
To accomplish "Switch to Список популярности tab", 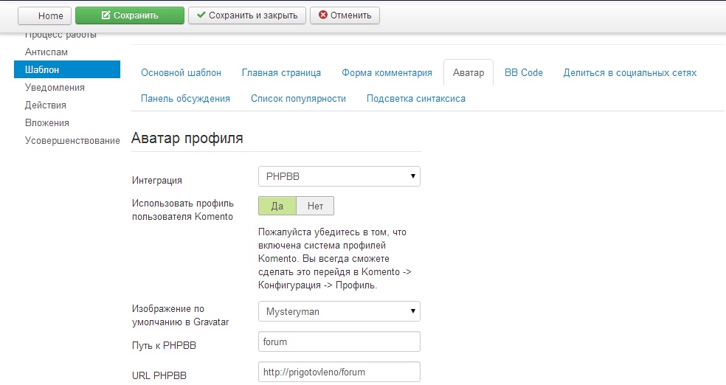I will (298, 98).
